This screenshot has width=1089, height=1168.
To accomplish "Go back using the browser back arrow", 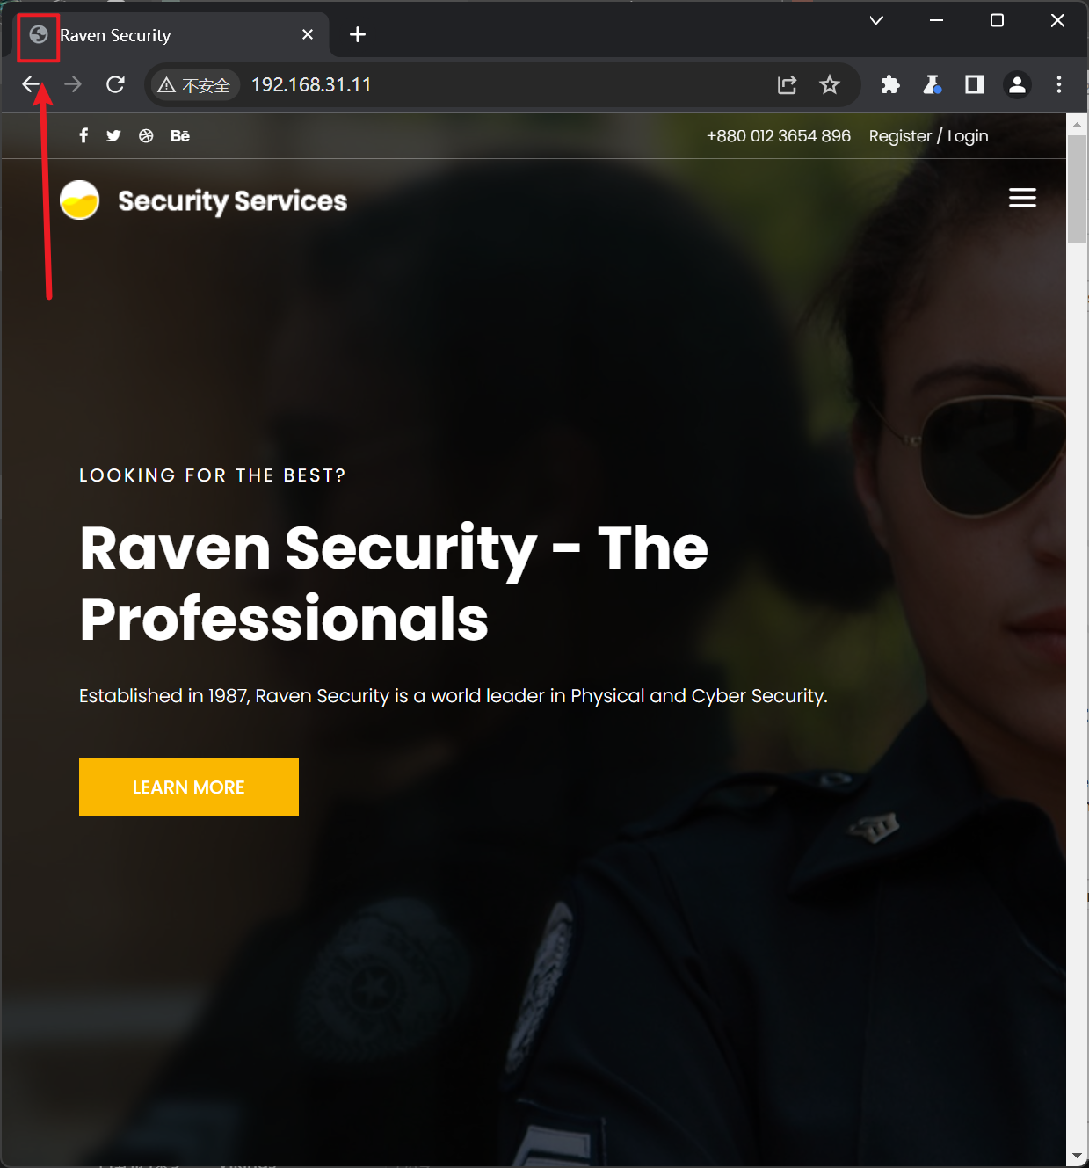I will 32,84.
